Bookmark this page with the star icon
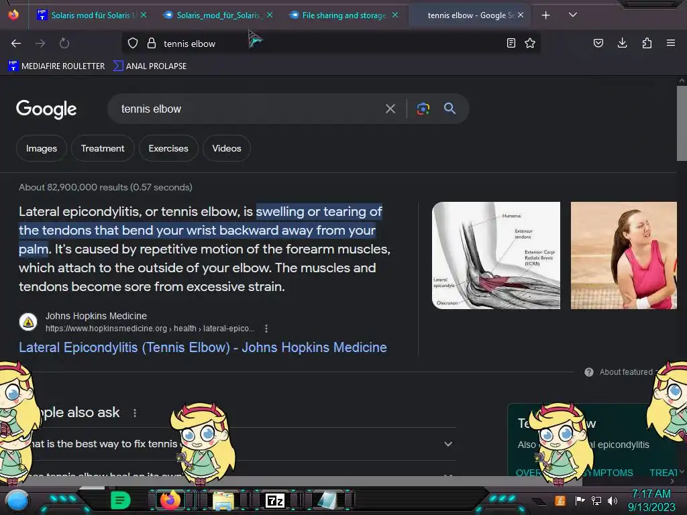 530,43
